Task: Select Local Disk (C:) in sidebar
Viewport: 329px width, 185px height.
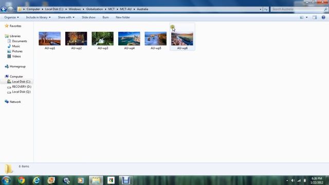Action: point(21,82)
